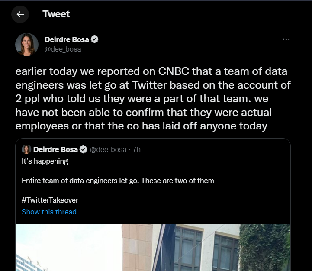Click the main tweet text about CNBC
Viewport: 312px width, 271px height.
click(x=153, y=99)
